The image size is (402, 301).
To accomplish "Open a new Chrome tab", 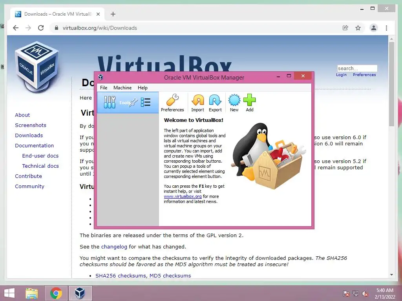I will tap(113, 14).
